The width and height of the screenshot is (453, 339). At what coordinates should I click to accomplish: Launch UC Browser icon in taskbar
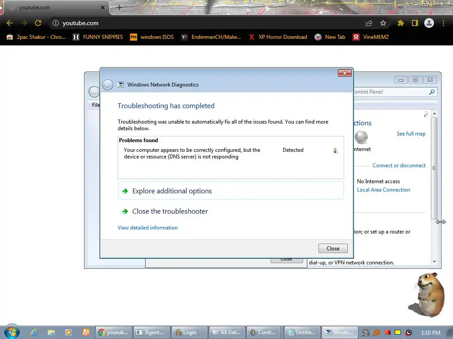(85, 332)
